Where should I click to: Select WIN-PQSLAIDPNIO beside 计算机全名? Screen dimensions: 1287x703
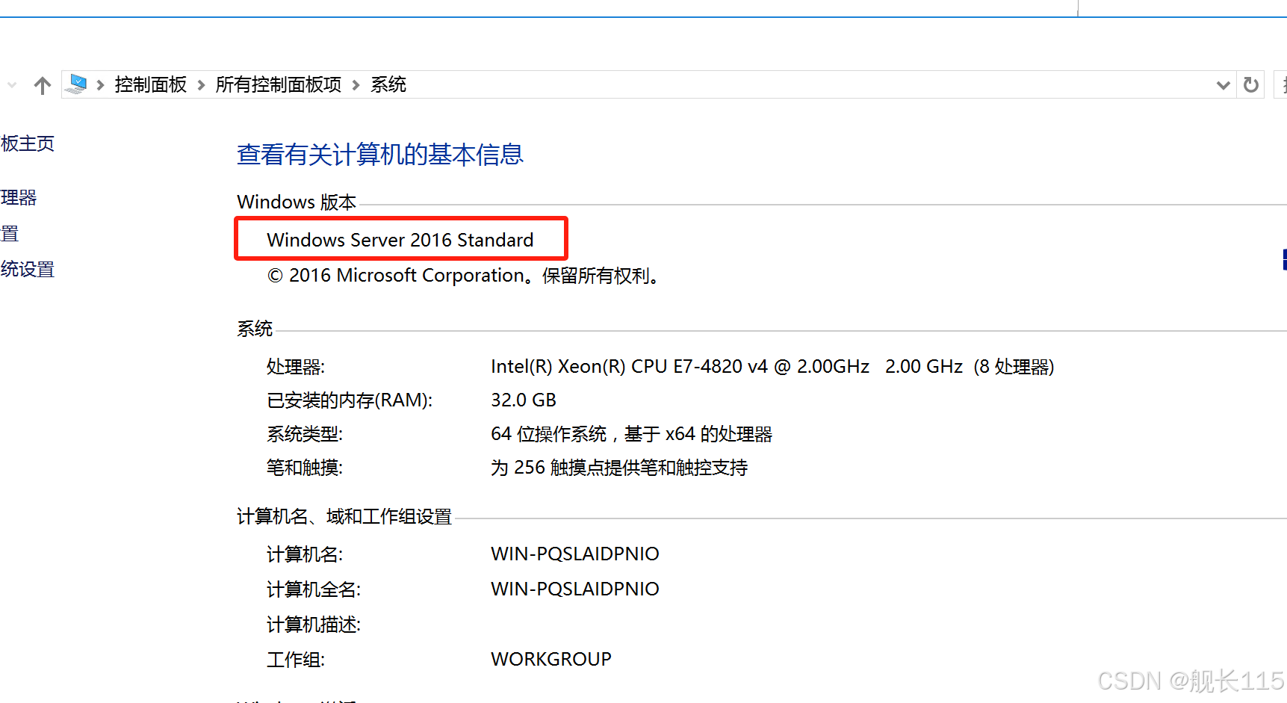[x=575, y=589]
